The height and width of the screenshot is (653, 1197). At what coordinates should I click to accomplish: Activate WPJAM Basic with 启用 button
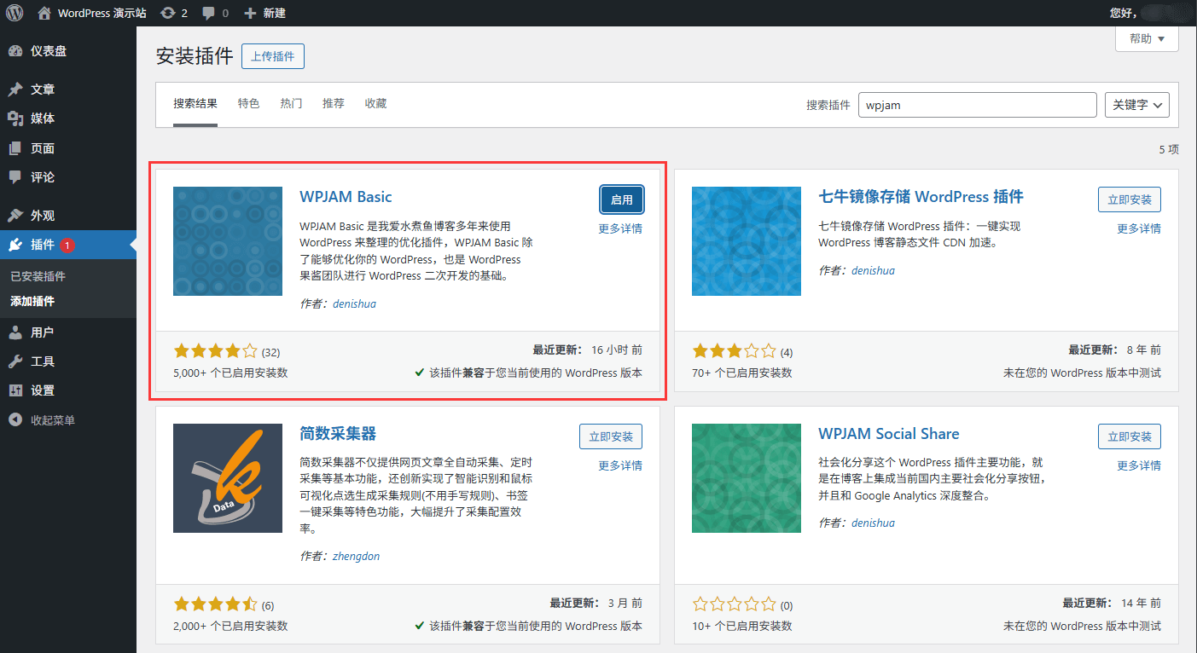621,199
